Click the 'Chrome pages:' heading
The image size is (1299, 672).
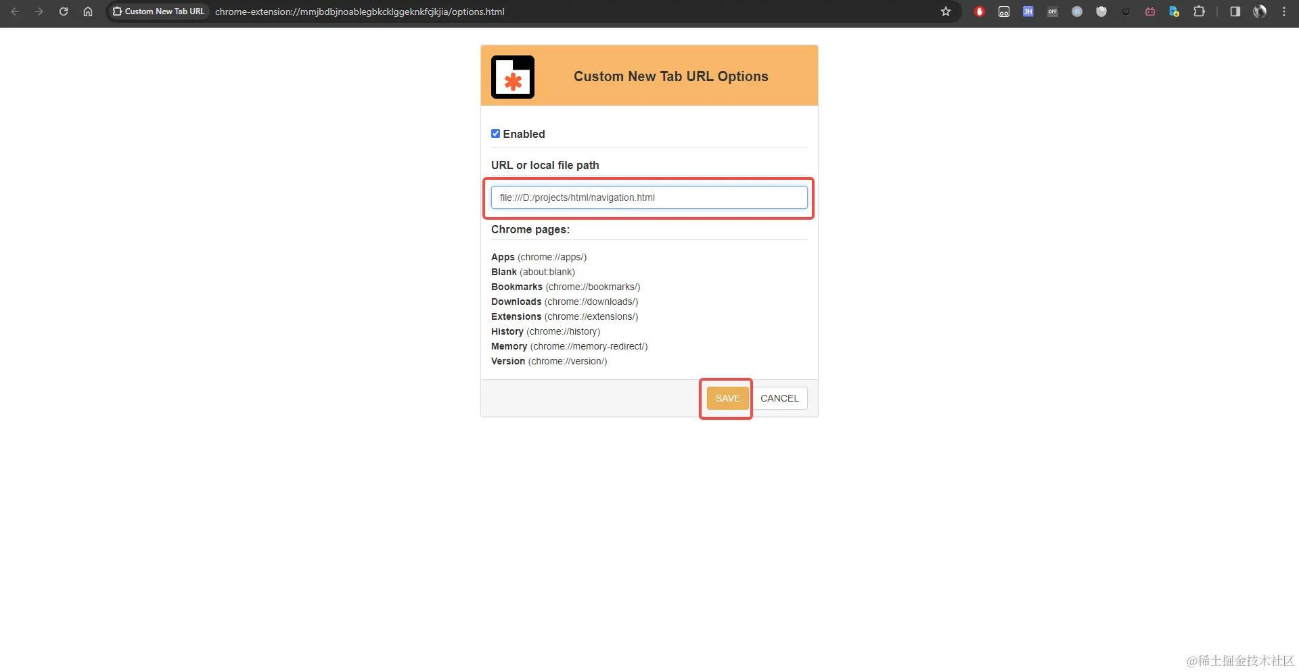coord(530,230)
